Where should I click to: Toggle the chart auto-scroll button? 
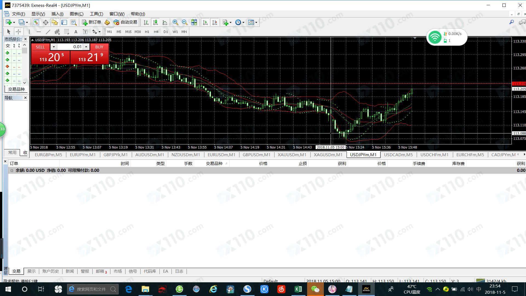click(205, 22)
